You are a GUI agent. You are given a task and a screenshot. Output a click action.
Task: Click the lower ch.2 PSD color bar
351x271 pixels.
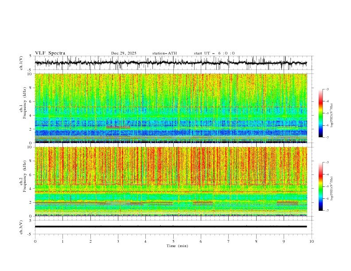pos(320,186)
